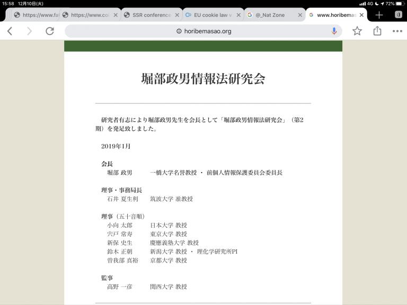Reload the horibemasao.org page
Image resolution: width=407 pixels, height=305 pixels.
pyautogui.click(x=50, y=31)
